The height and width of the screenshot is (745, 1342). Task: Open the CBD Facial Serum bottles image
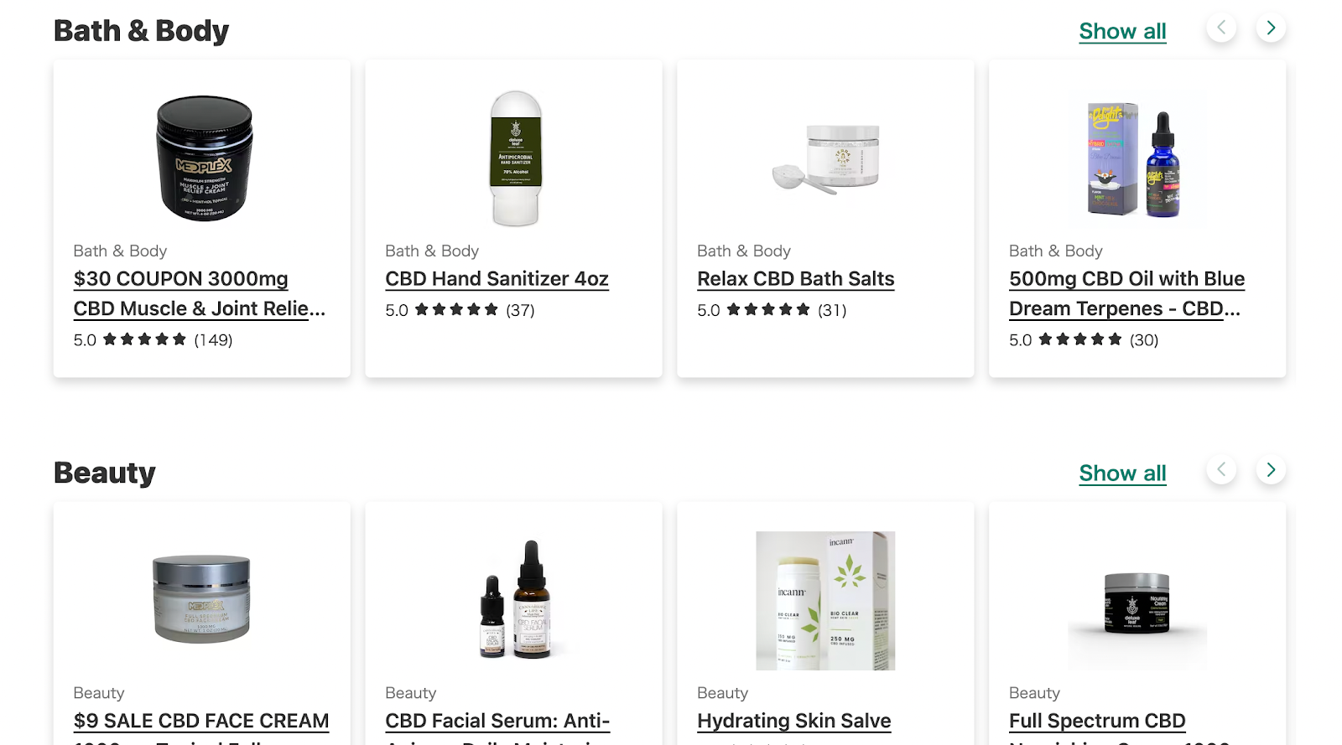coord(515,600)
